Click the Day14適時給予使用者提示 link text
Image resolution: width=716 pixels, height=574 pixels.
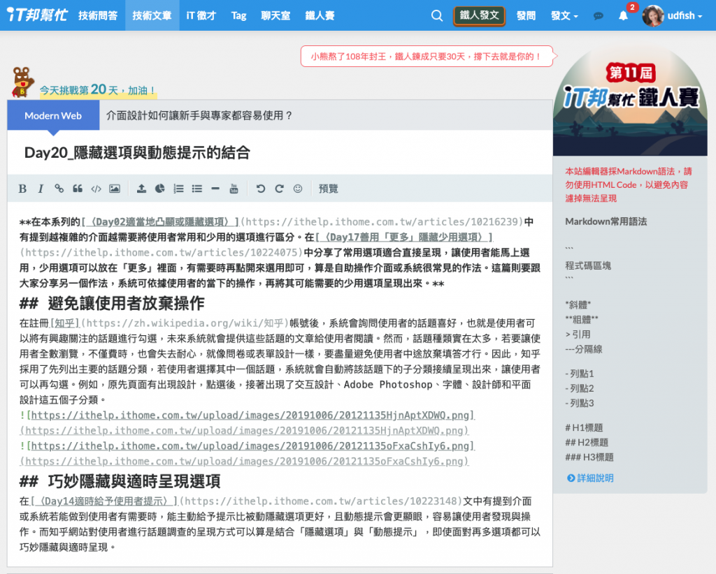(x=104, y=501)
